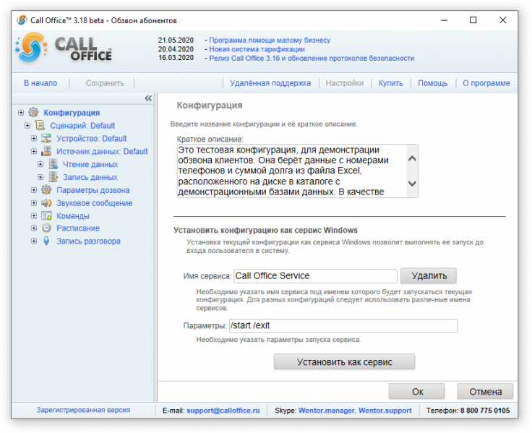Click the description scrollbar up arrow
Image resolution: width=532 pixels, height=433 pixels.
tap(412, 158)
